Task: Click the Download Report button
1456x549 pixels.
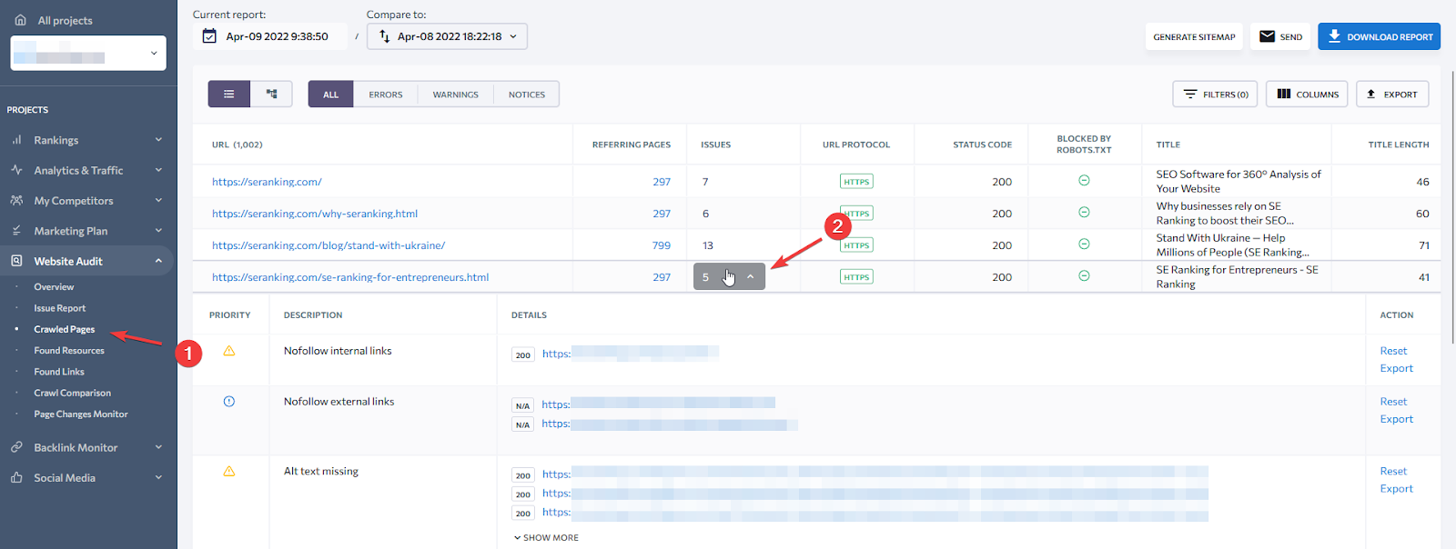Action: 1379,36
